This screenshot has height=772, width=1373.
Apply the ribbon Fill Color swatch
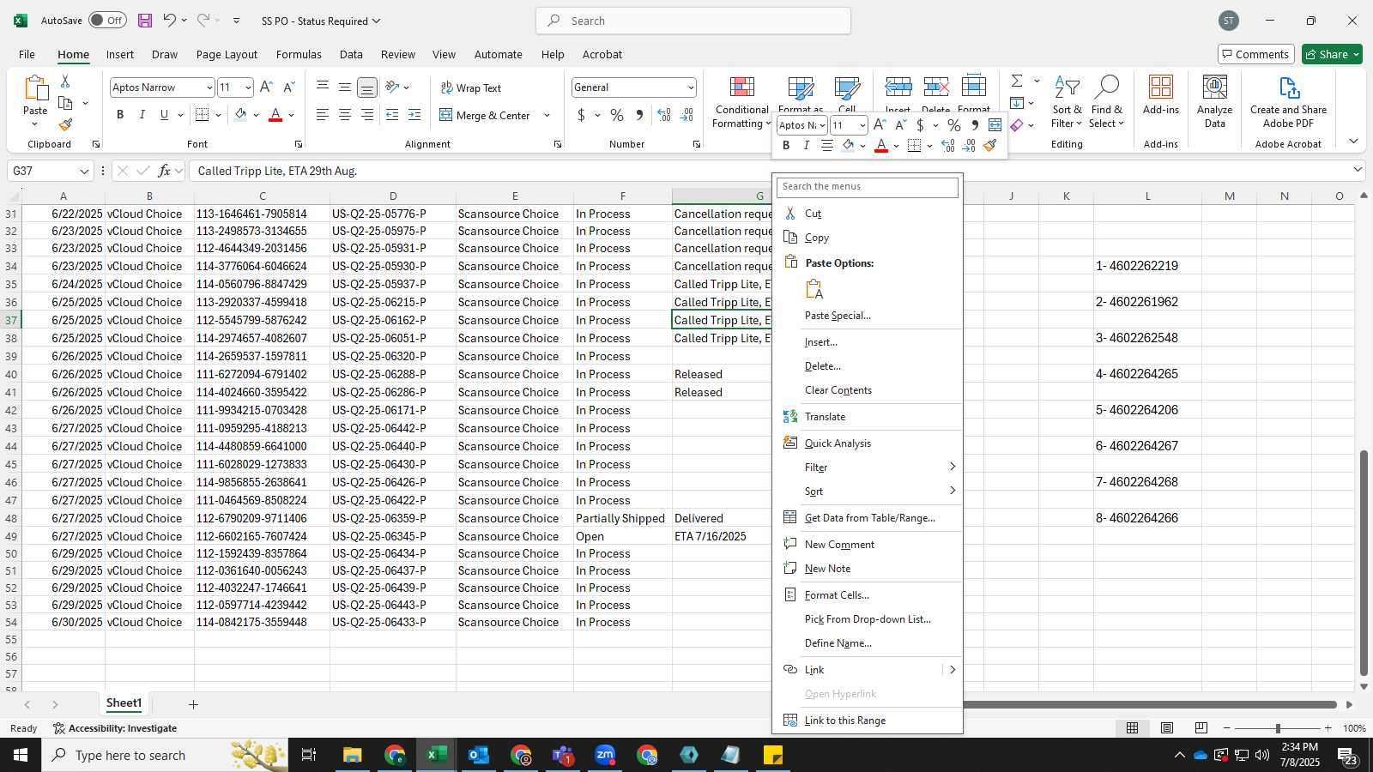click(240, 115)
